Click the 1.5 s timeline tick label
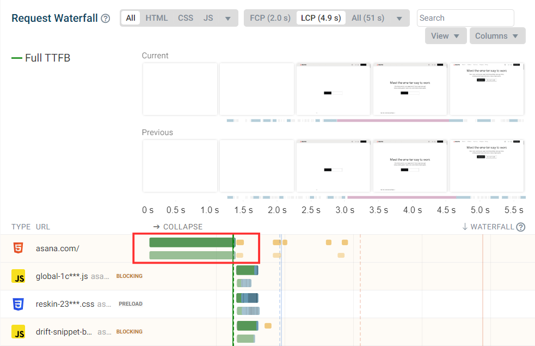The height and width of the screenshot is (346, 535). click(243, 210)
